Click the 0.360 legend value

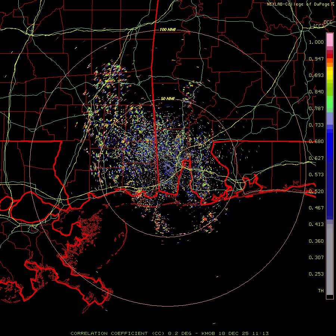[316, 241]
